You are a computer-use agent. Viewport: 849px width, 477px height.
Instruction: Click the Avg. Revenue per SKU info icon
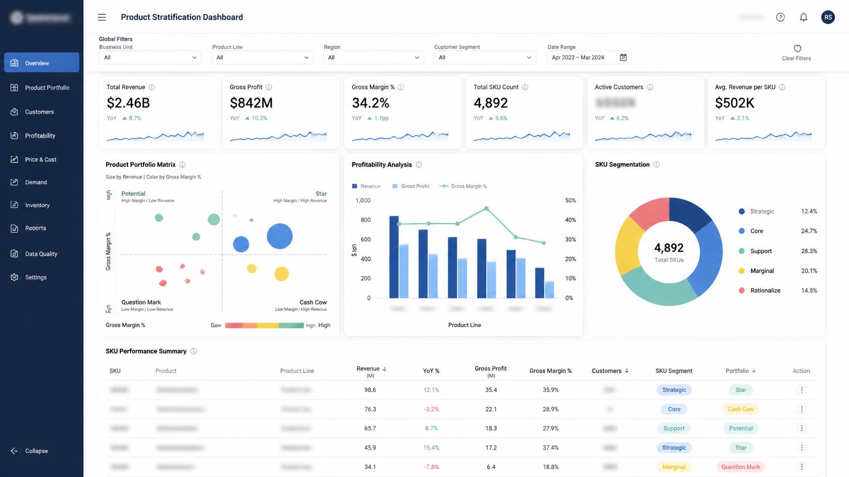[782, 87]
